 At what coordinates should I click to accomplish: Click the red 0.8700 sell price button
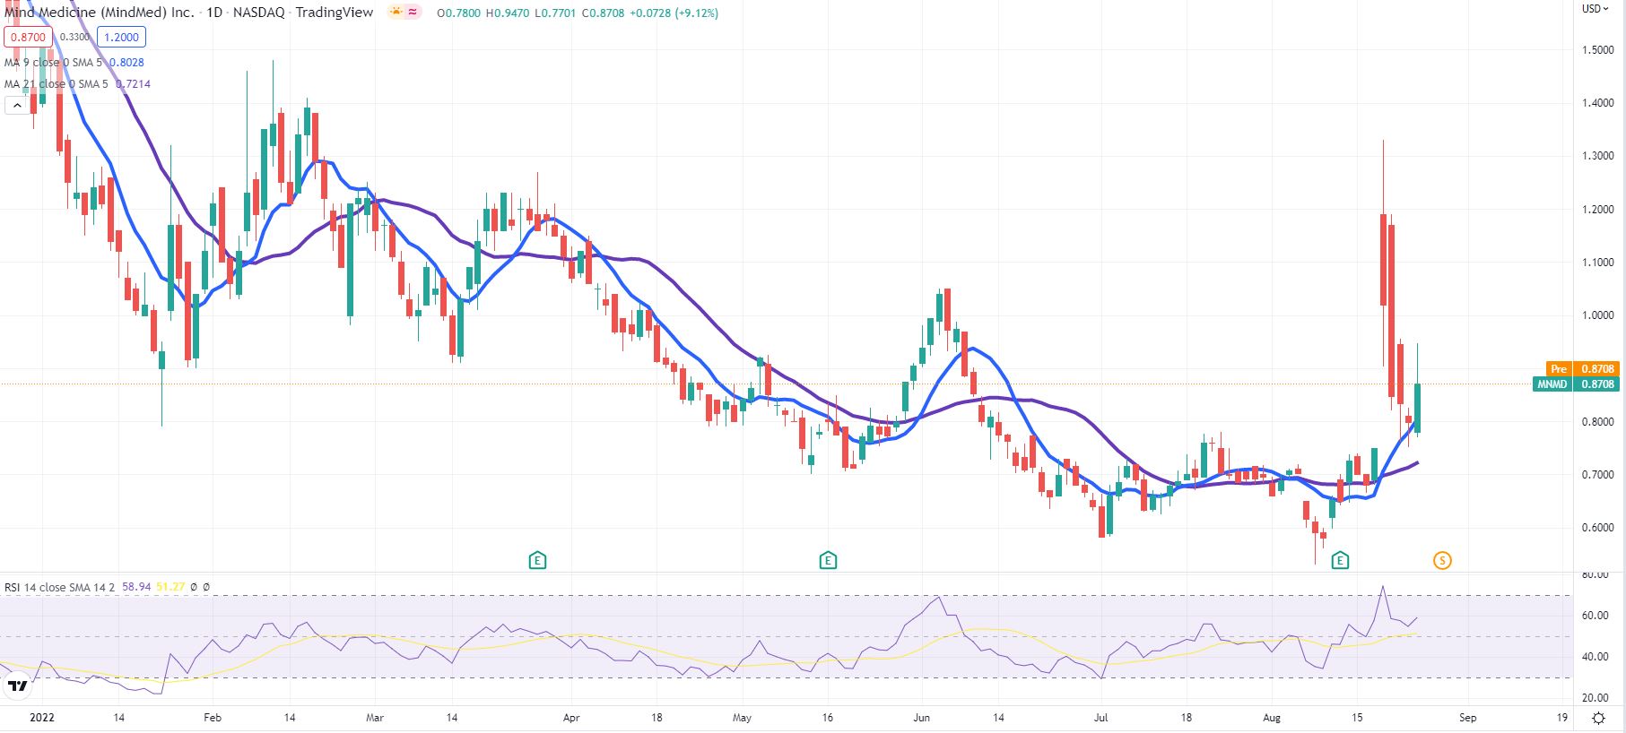[x=27, y=38]
